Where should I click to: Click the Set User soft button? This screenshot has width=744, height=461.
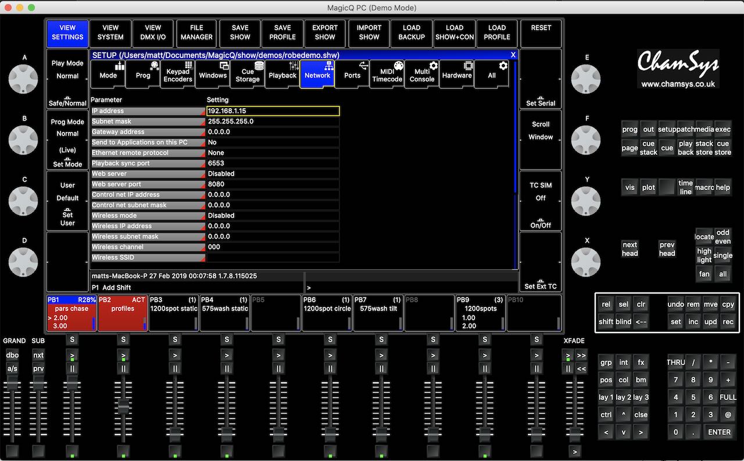tap(67, 201)
